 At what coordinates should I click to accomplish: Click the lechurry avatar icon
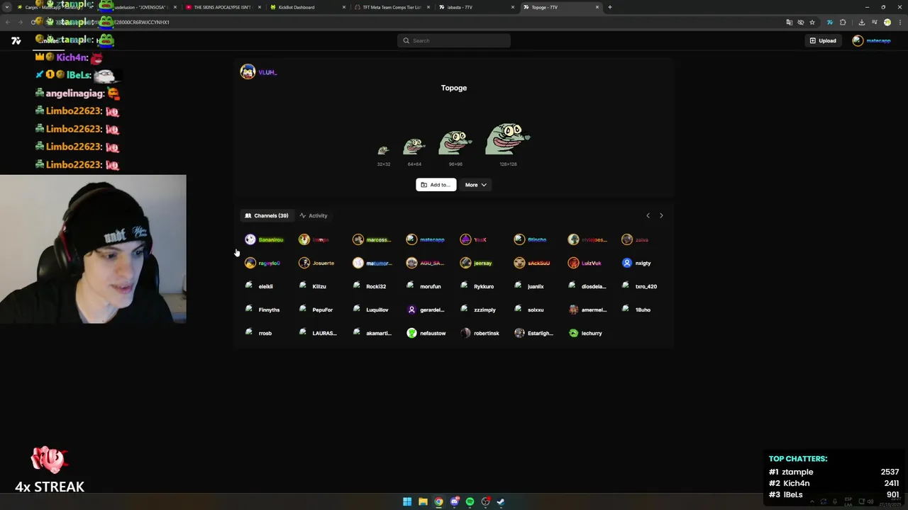573,333
